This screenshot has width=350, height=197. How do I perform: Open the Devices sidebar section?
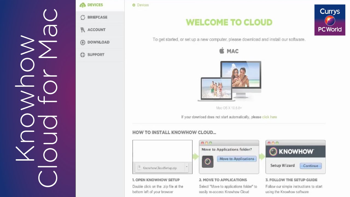pyautogui.click(x=100, y=5)
